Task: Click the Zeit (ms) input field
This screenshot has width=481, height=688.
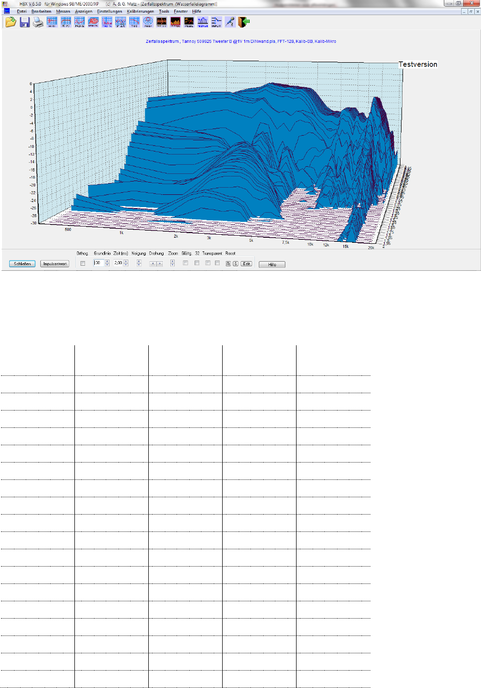Action: (118, 263)
